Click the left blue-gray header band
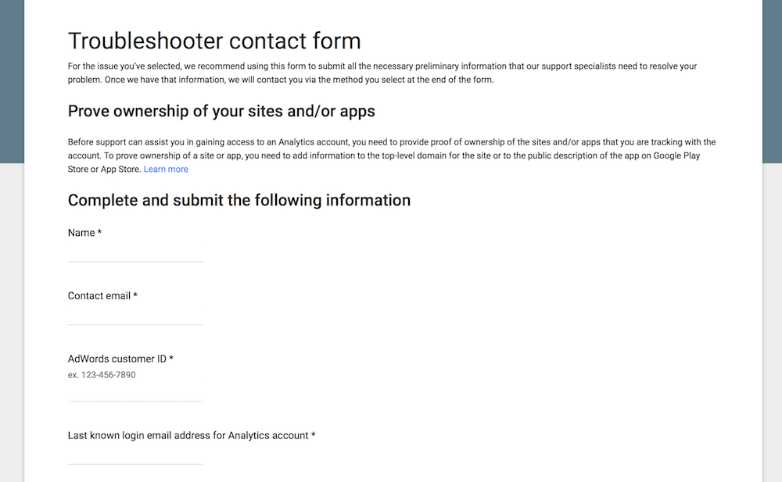This screenshot has width=782, height=482. [12, 81]
